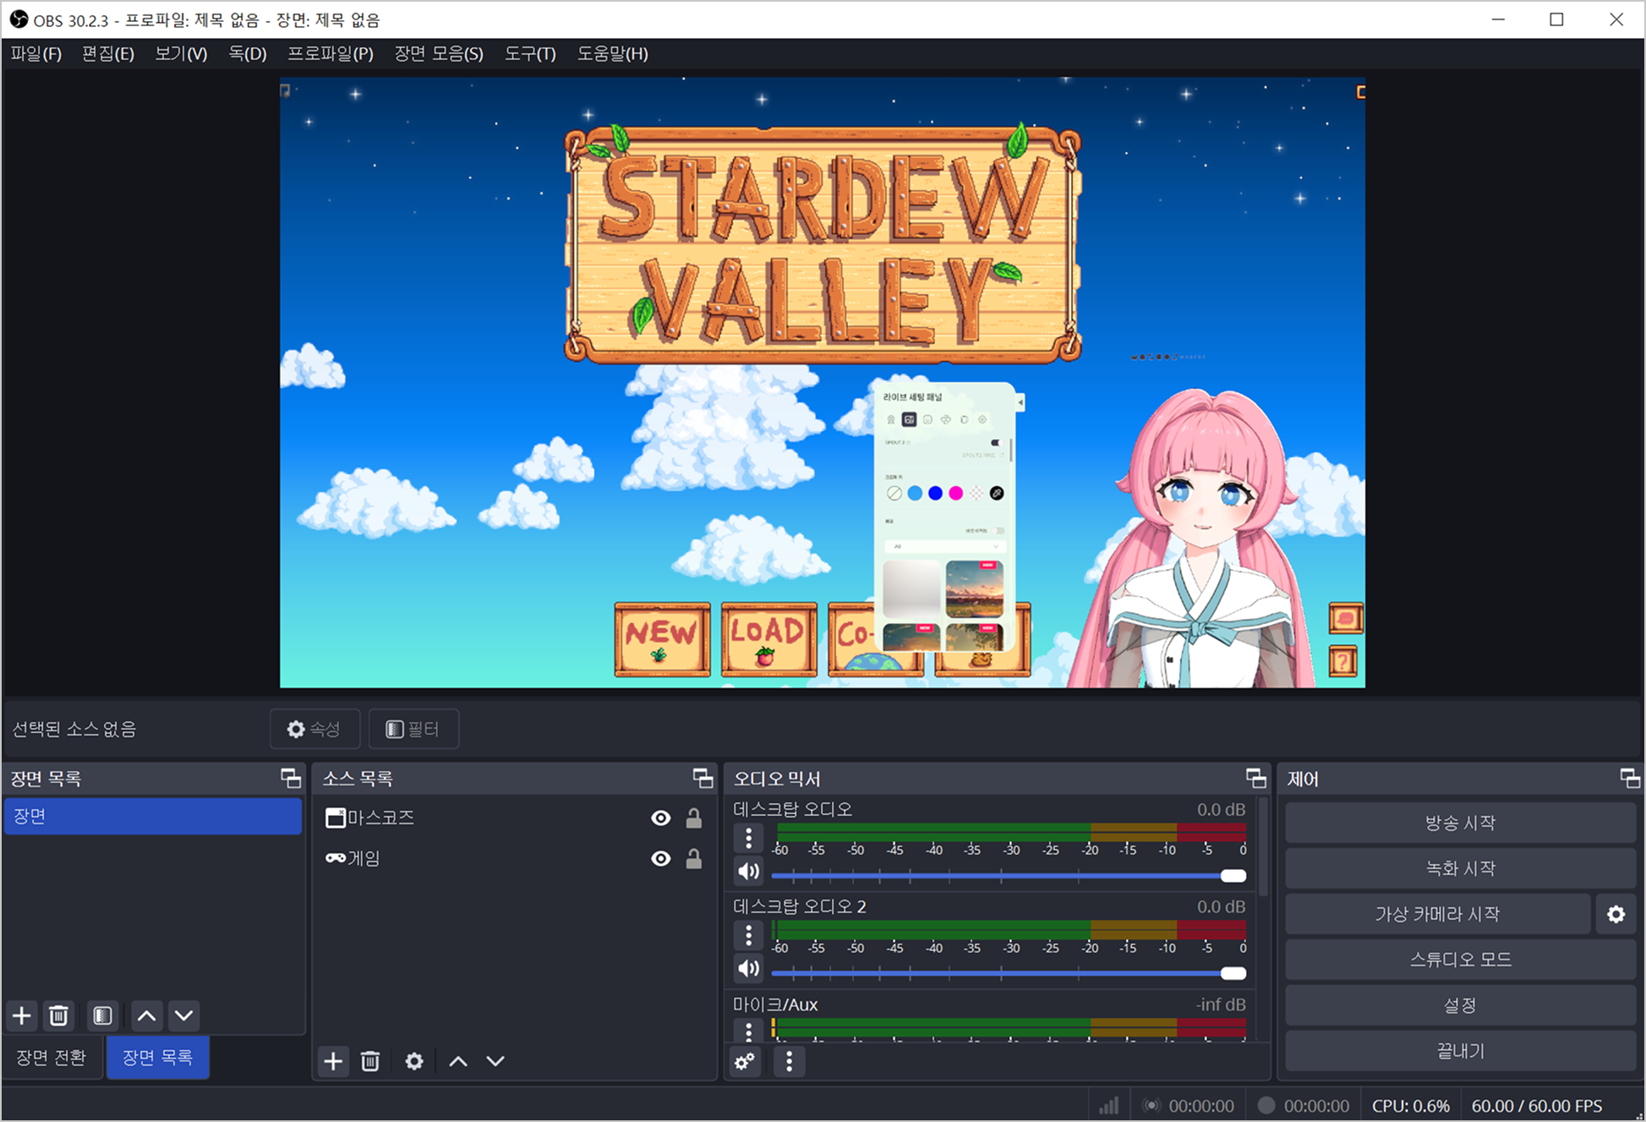Toggle lock on 마스코즈 source
This screenshot has width=1646, height=1122.
pyautogui.click(x=693, y=818)
